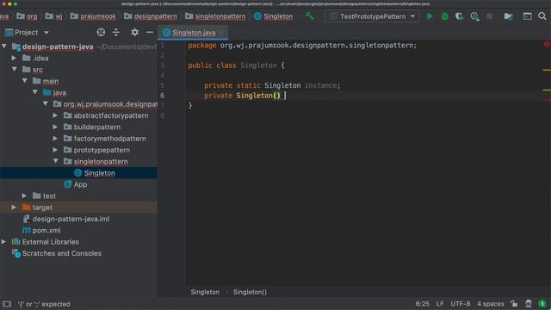The height and width of the screenshot is (310, 551).
Task: Run with Coverage shield icon
Action: coord(459,16)
